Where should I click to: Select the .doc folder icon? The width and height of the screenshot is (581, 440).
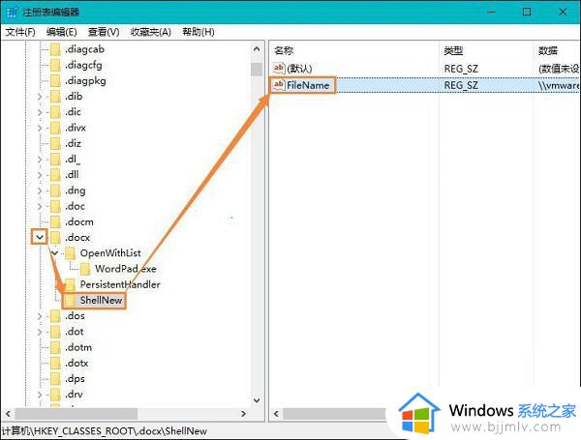(x=55, y=206)
